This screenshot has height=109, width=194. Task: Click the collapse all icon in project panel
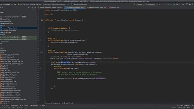[29, 7]
